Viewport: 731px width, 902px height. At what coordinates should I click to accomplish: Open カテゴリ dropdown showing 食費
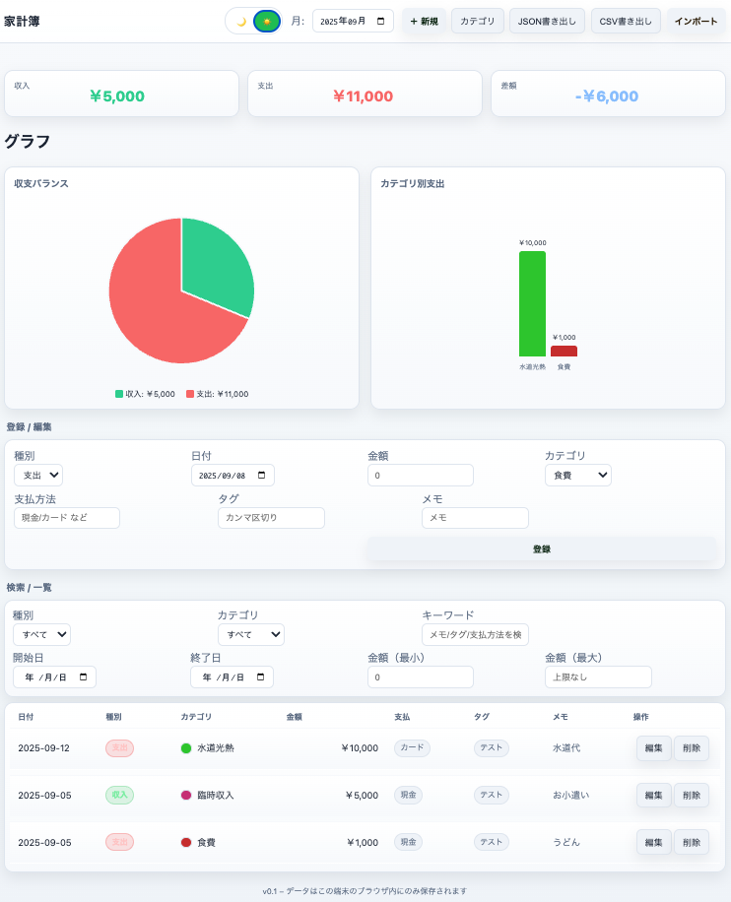point(578,476)
